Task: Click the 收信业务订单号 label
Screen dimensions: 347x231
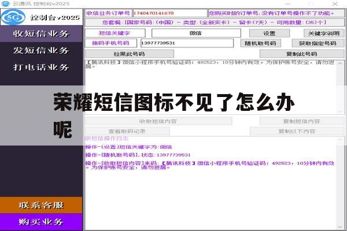Action: click(109, 13)
